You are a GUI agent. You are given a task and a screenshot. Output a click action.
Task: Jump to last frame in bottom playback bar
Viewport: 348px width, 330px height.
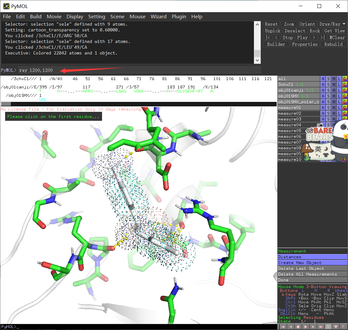coord(320,327)
